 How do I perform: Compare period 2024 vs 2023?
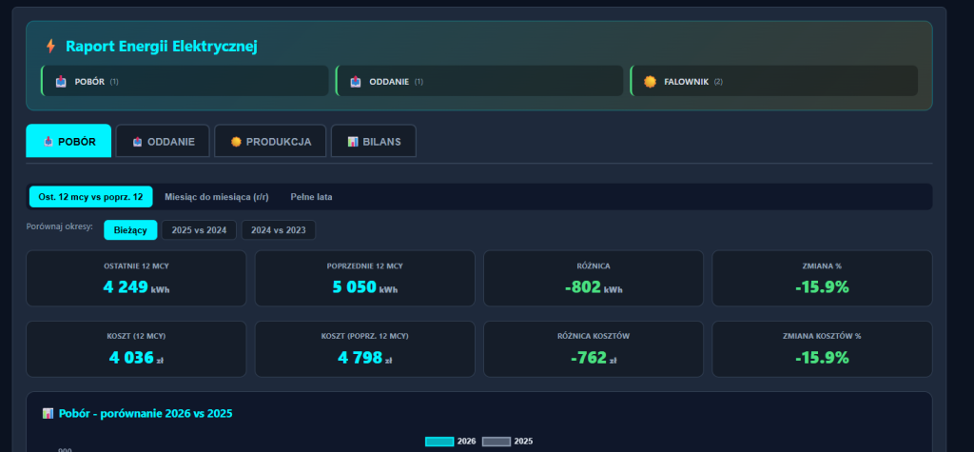tap(278, 230)
